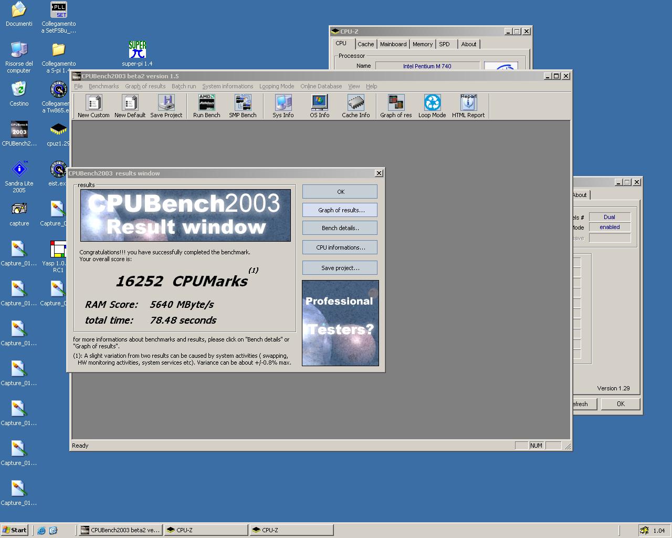The image size is (672, 538).
Task: Click the system tray CPU icon
Action: [644, 531]
